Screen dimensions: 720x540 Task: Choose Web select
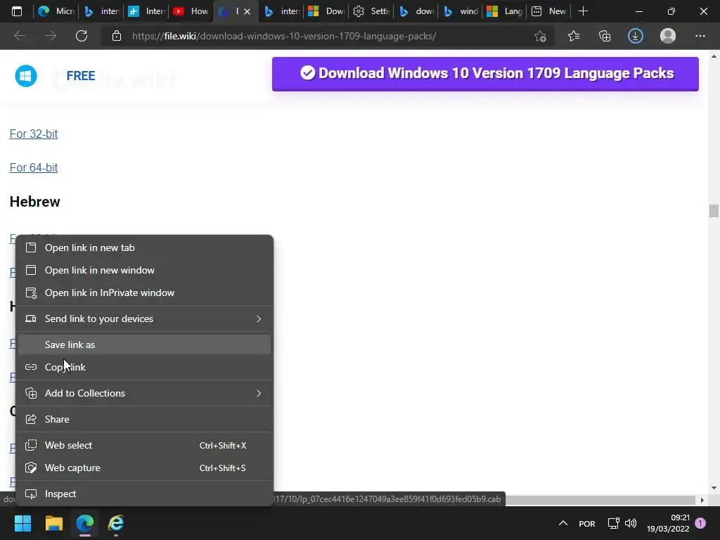(x=145, y=445)
